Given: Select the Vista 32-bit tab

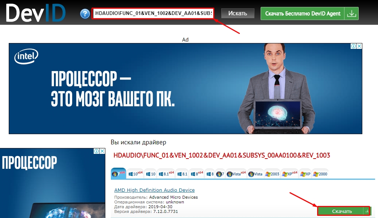Looking at the screenshot, I should (255, 174).
